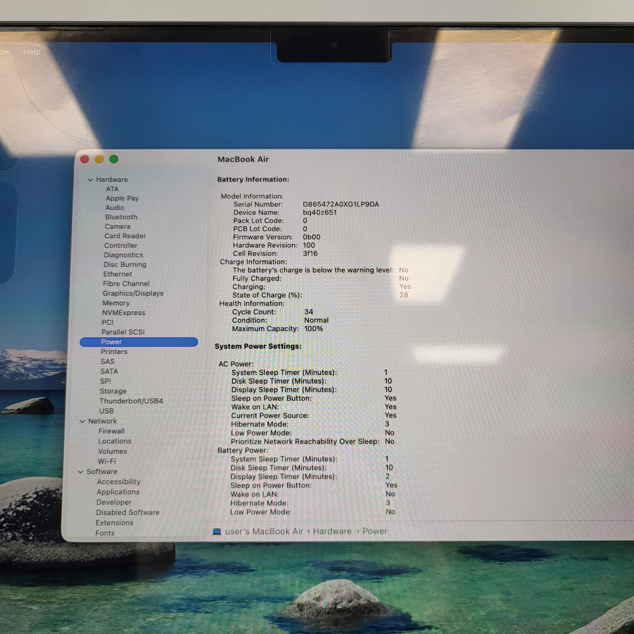Select Firewall under Network

pyautogui.click(x=111, y=431)
